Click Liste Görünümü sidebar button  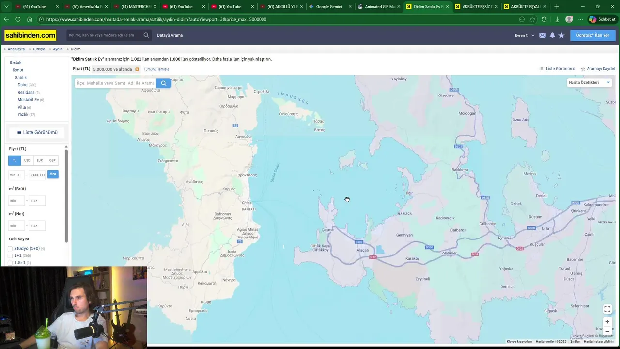click(37, 132)
